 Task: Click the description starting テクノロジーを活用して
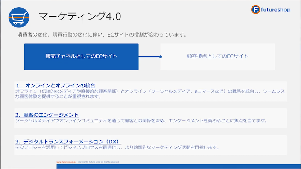tap(117, 147)
